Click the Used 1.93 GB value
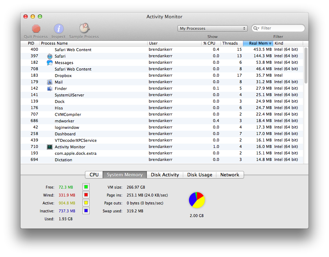The image size is (329, 257). (x=66, y=219)
